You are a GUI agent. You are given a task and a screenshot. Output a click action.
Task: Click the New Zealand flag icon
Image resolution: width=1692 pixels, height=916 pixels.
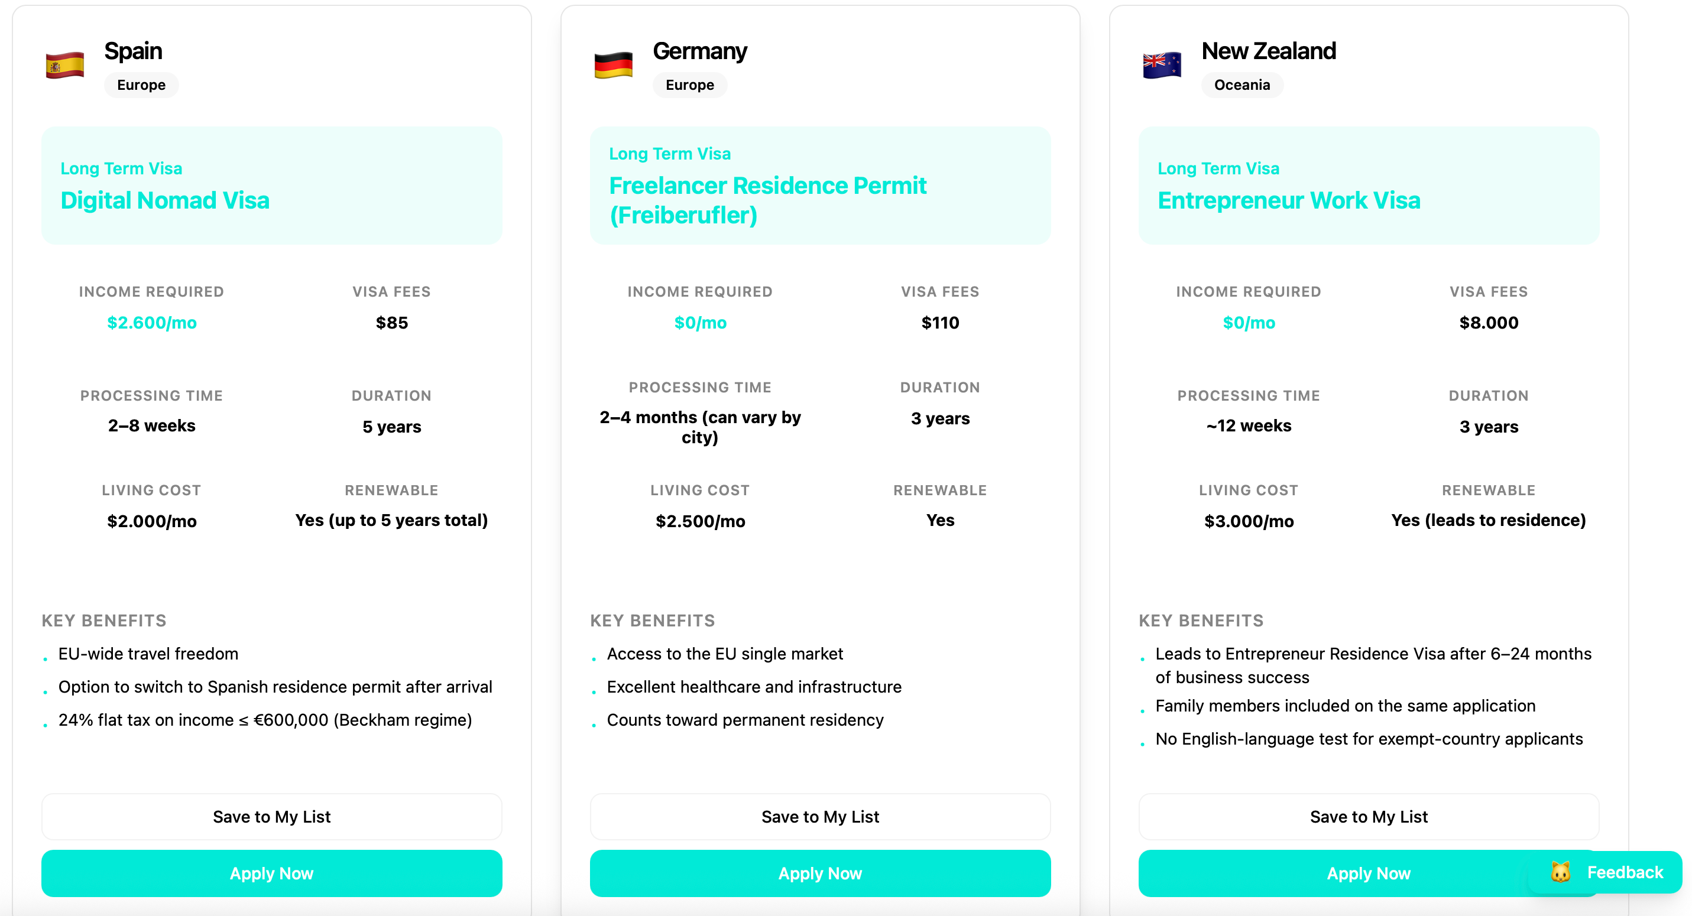[x=1161, y=66]
